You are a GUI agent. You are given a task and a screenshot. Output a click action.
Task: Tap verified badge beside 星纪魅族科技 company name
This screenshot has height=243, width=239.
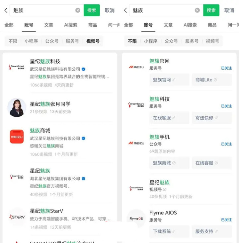point(84,69)
